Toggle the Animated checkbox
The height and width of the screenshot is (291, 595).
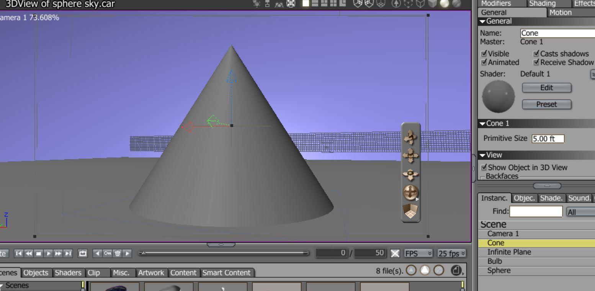tap(484, 62)
